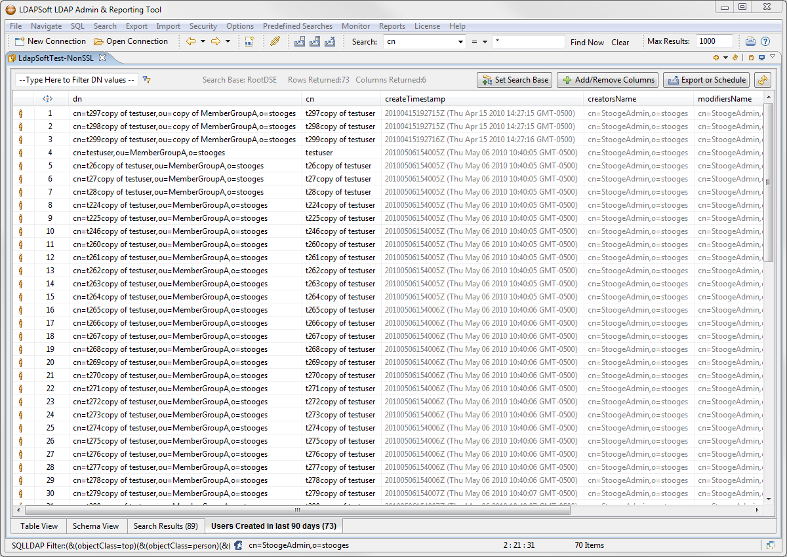The width and height of the screenshot is (787, 557).
Task: Select the Search Results (89) tab
Action: (x=165, y=526)
